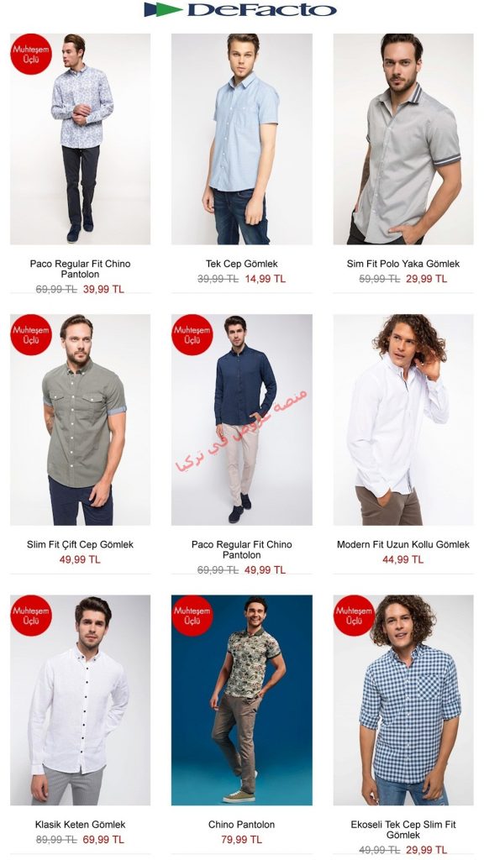This screenshot has height=860, width=484.
Task: Click the Muhteşem Üçlü badge on the checkered shirt photo
Action: pos(354,616)
